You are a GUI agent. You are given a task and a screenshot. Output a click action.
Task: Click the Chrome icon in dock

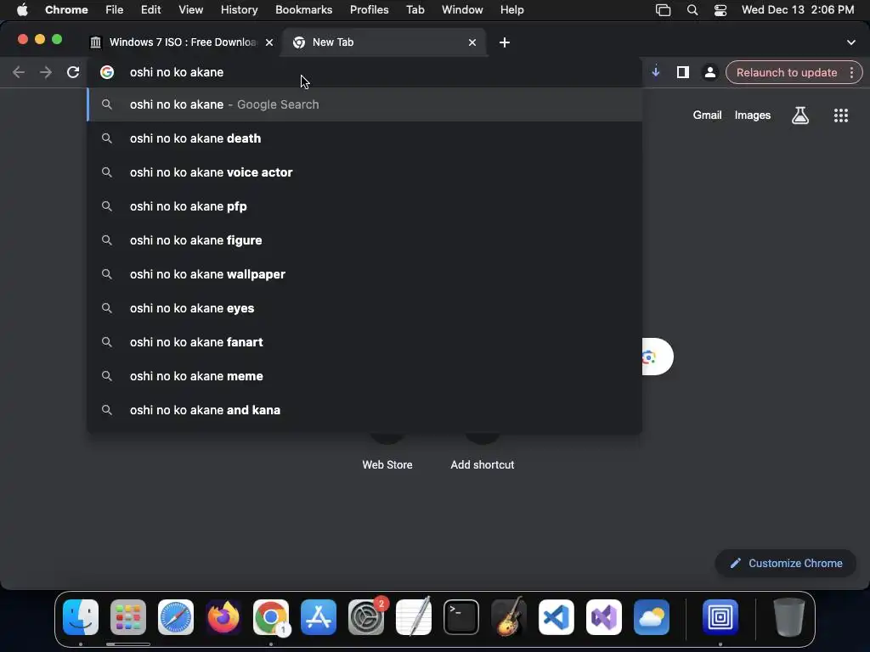[271, 617]
